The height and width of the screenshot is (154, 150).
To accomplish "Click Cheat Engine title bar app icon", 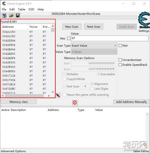I will click(4, 4).
